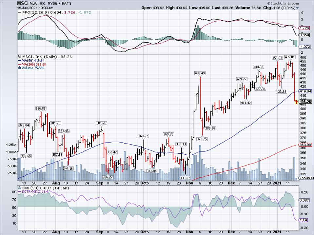This screenshot has width=314, height=235.
Task: Click the MA(200) 363.08 legend label
Action: [x=34, y=65]
